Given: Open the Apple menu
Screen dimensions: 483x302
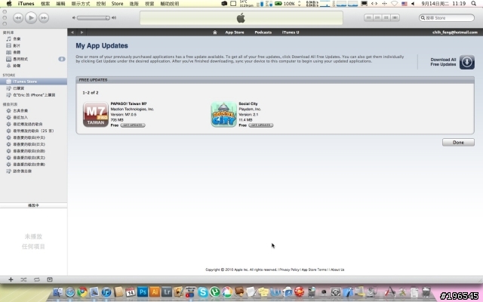Looking at the screenshot, I should coord(9,4).
